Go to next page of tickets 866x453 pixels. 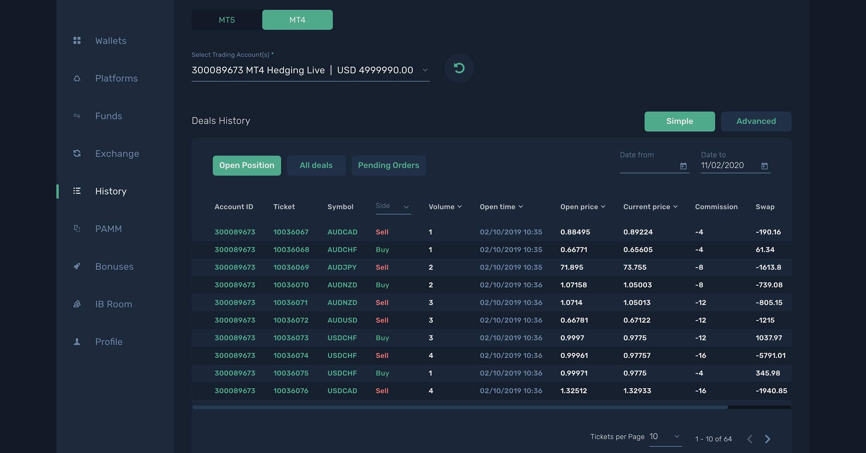767,439
